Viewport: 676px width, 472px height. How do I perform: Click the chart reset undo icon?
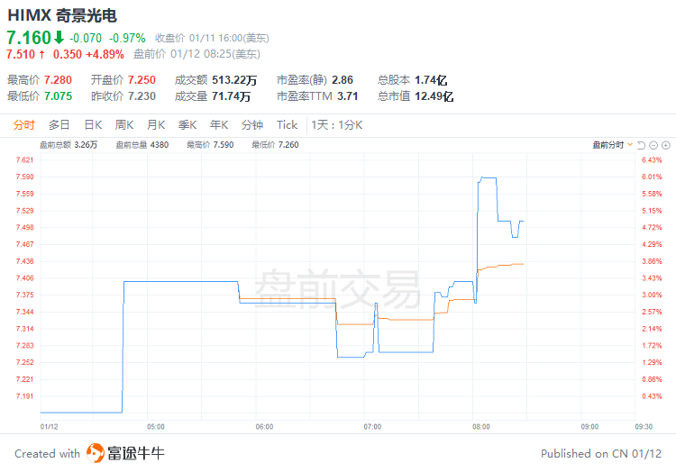coord(641,145)
